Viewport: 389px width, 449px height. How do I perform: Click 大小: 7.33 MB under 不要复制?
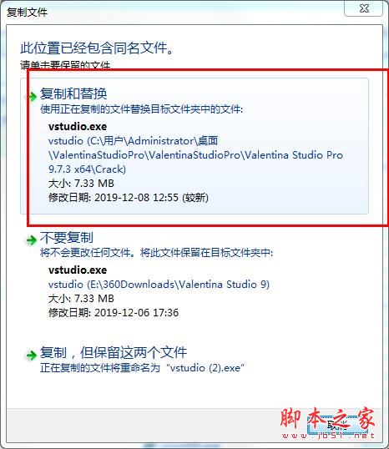coord(81,299)
